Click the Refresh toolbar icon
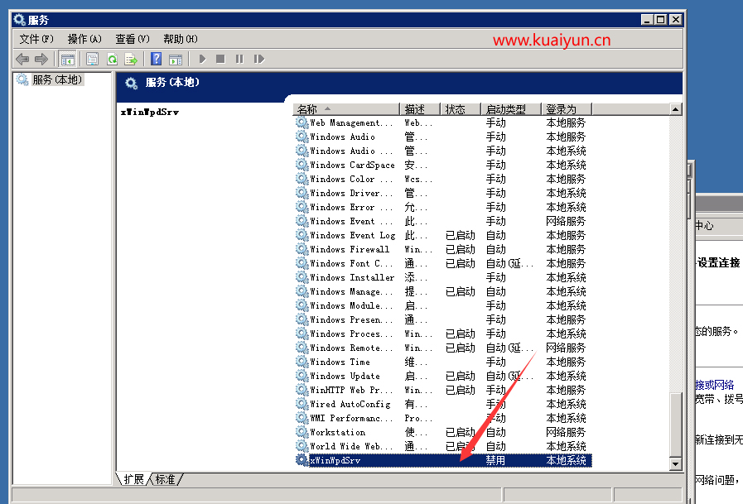Screen dimensions: 743x504 point(112,59)
